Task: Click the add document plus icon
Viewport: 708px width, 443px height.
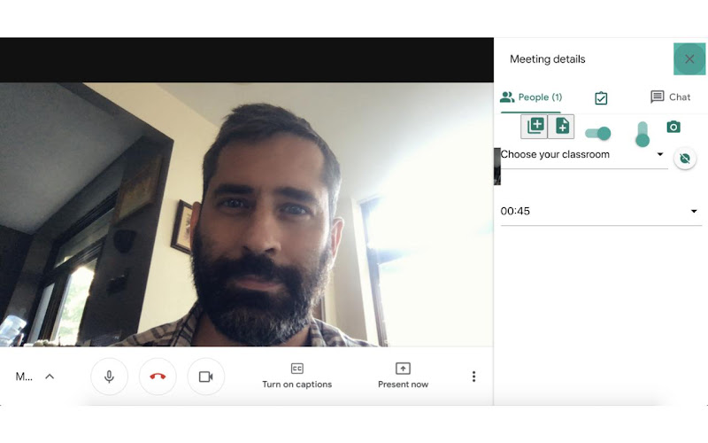Action: tap(561, 126)
